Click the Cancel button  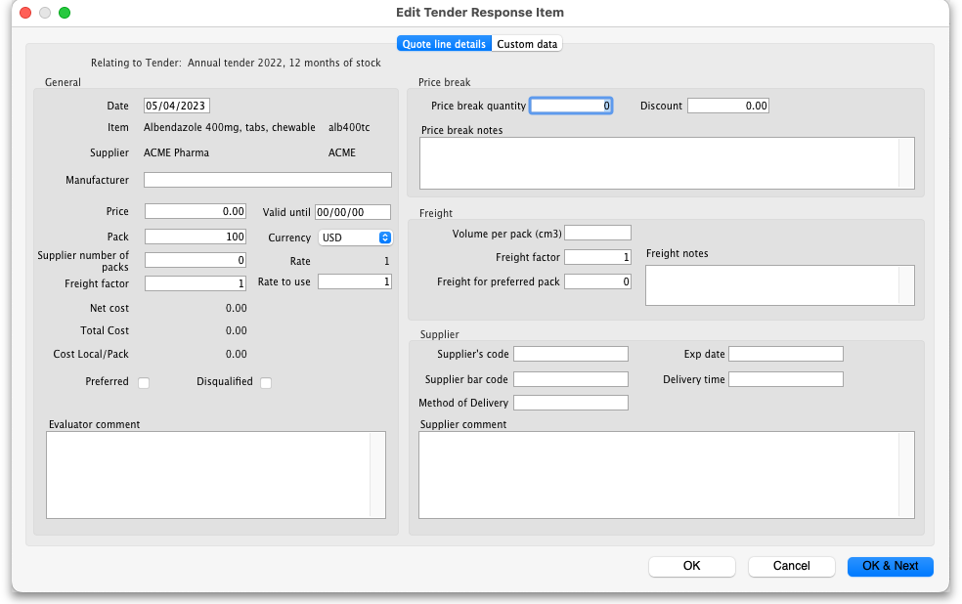pyautogui.click(x=791, y=566)
